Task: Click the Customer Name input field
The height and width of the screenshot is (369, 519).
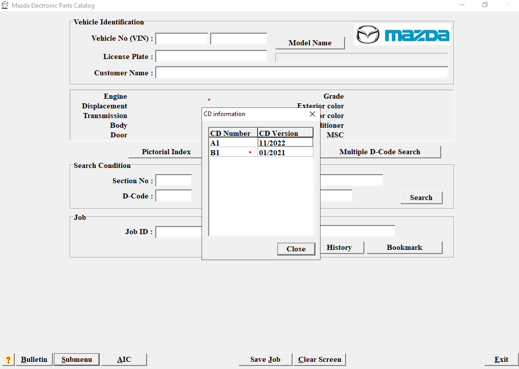Action: coord(302,72)
